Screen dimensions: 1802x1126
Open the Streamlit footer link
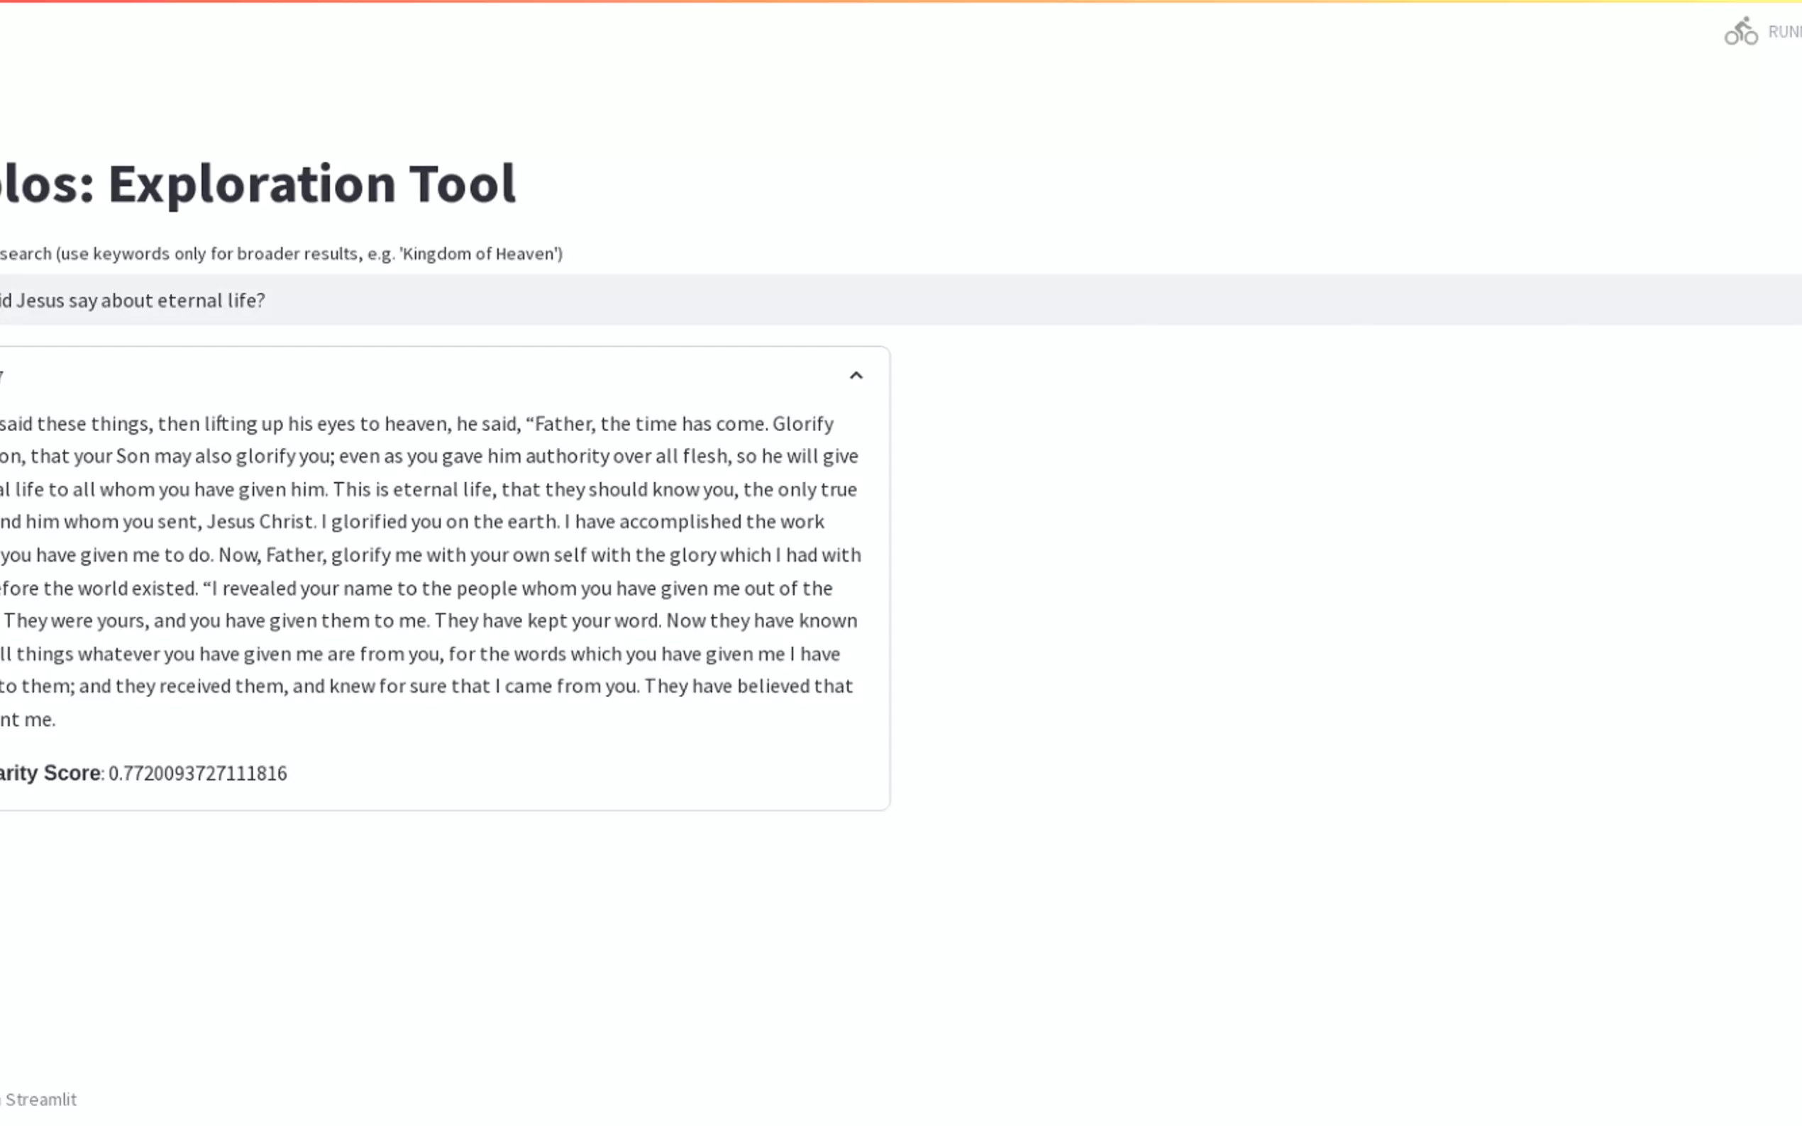click(x=41, y=1099)
